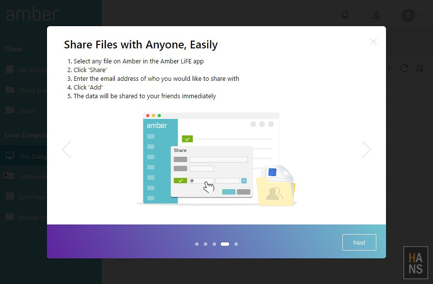
Task: Close the Share Files tutorial dialog
Action: tap(373, 42)
